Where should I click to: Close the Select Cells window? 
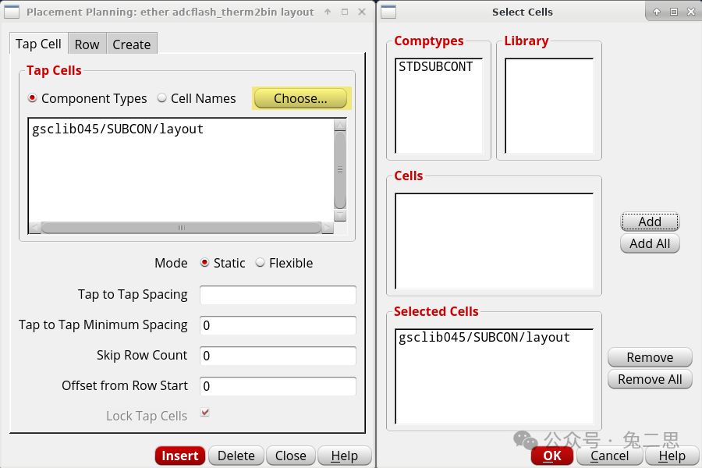(x=691, y=12)
